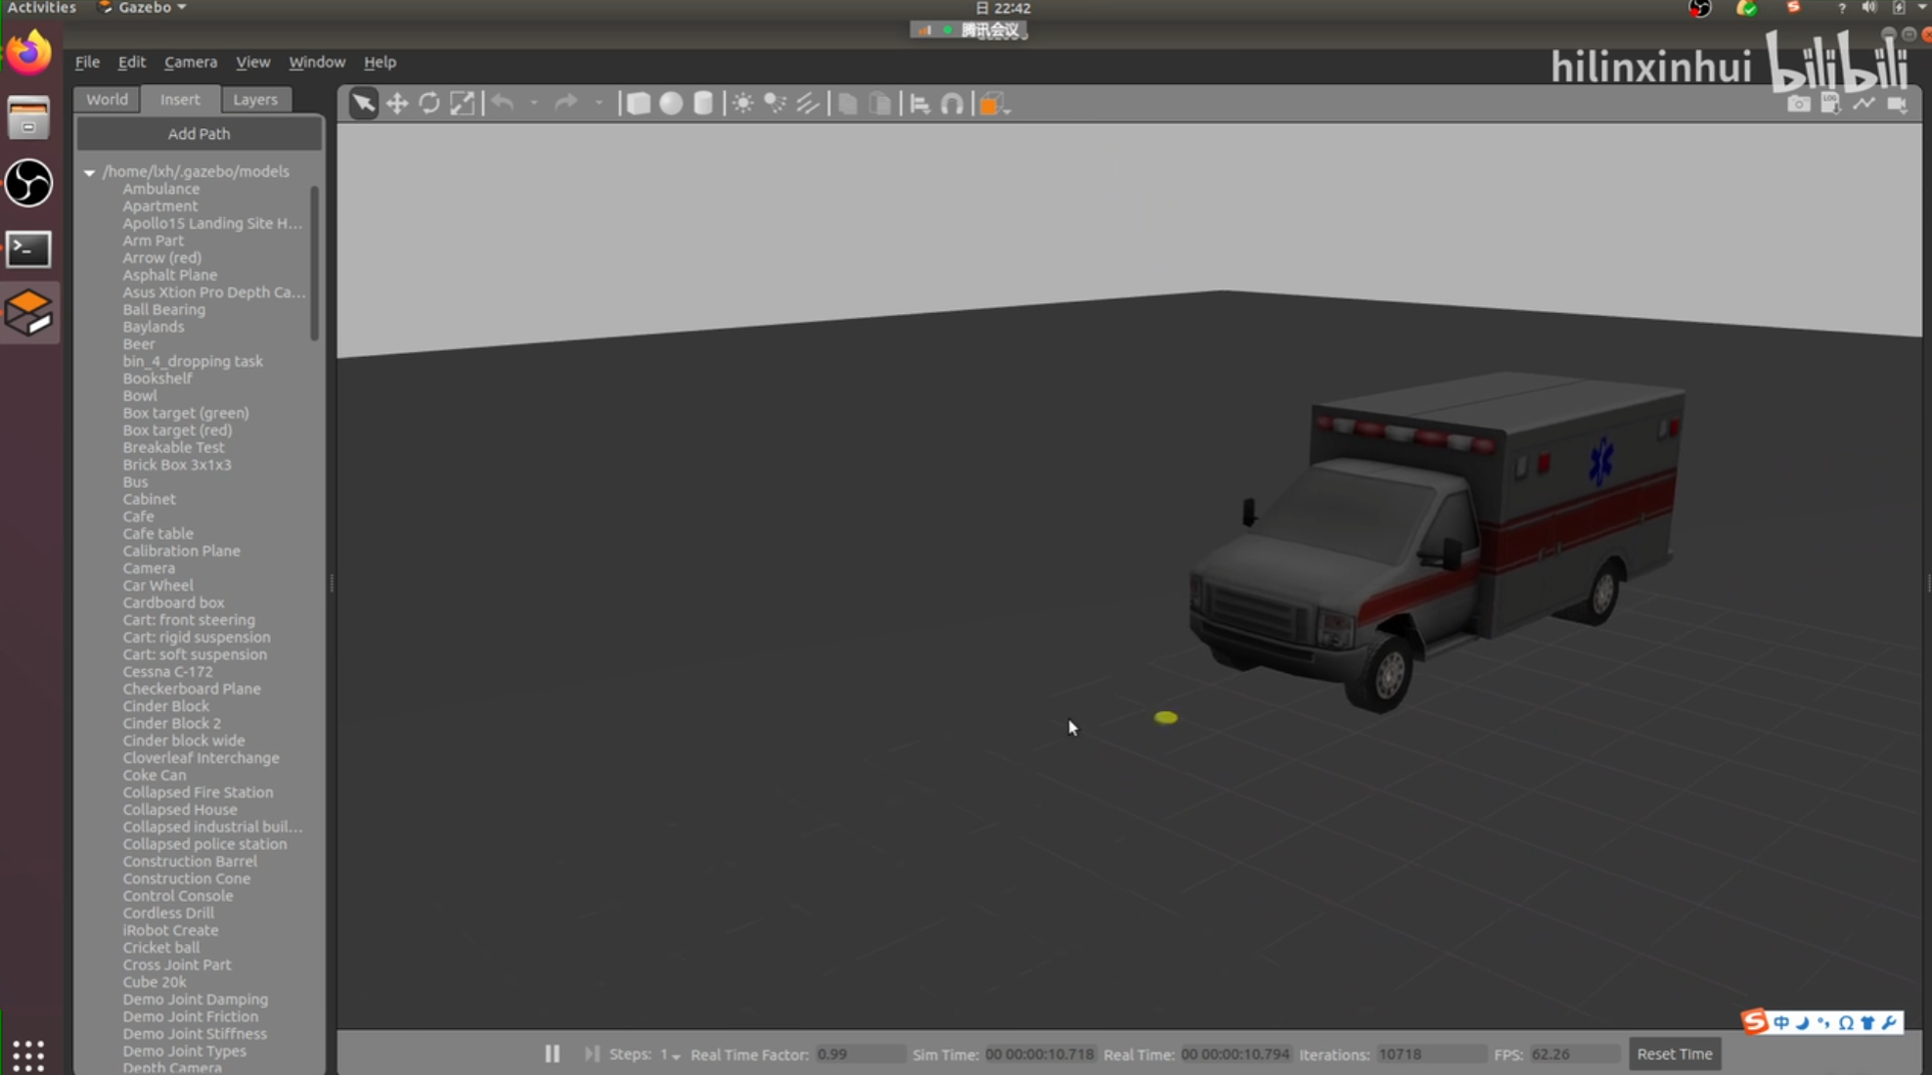Image resolution: width=1932 pixels, height=1075 pixels.
Task: Select the rotate mode tool
Action: click(x=428, y=104)
